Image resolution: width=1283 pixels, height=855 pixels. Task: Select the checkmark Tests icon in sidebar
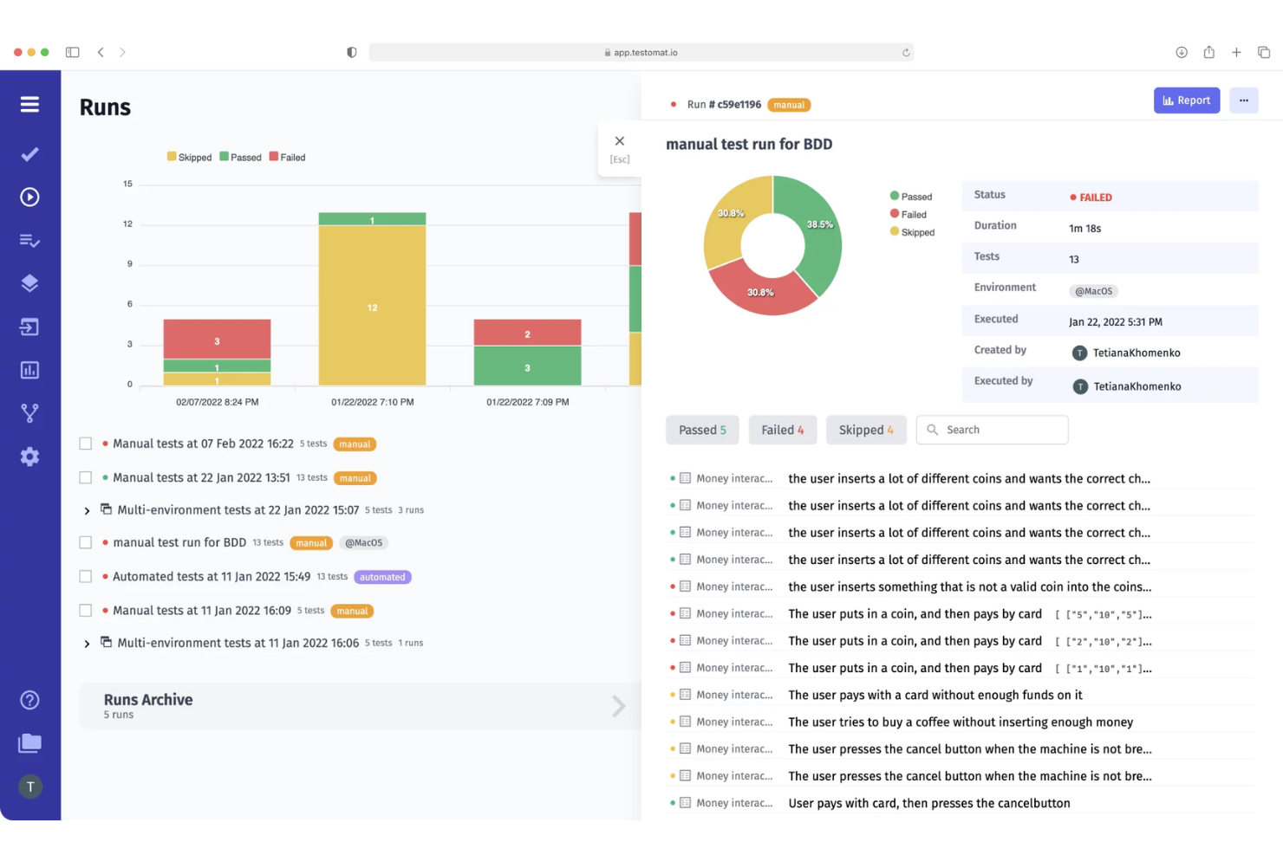(29, 153)
